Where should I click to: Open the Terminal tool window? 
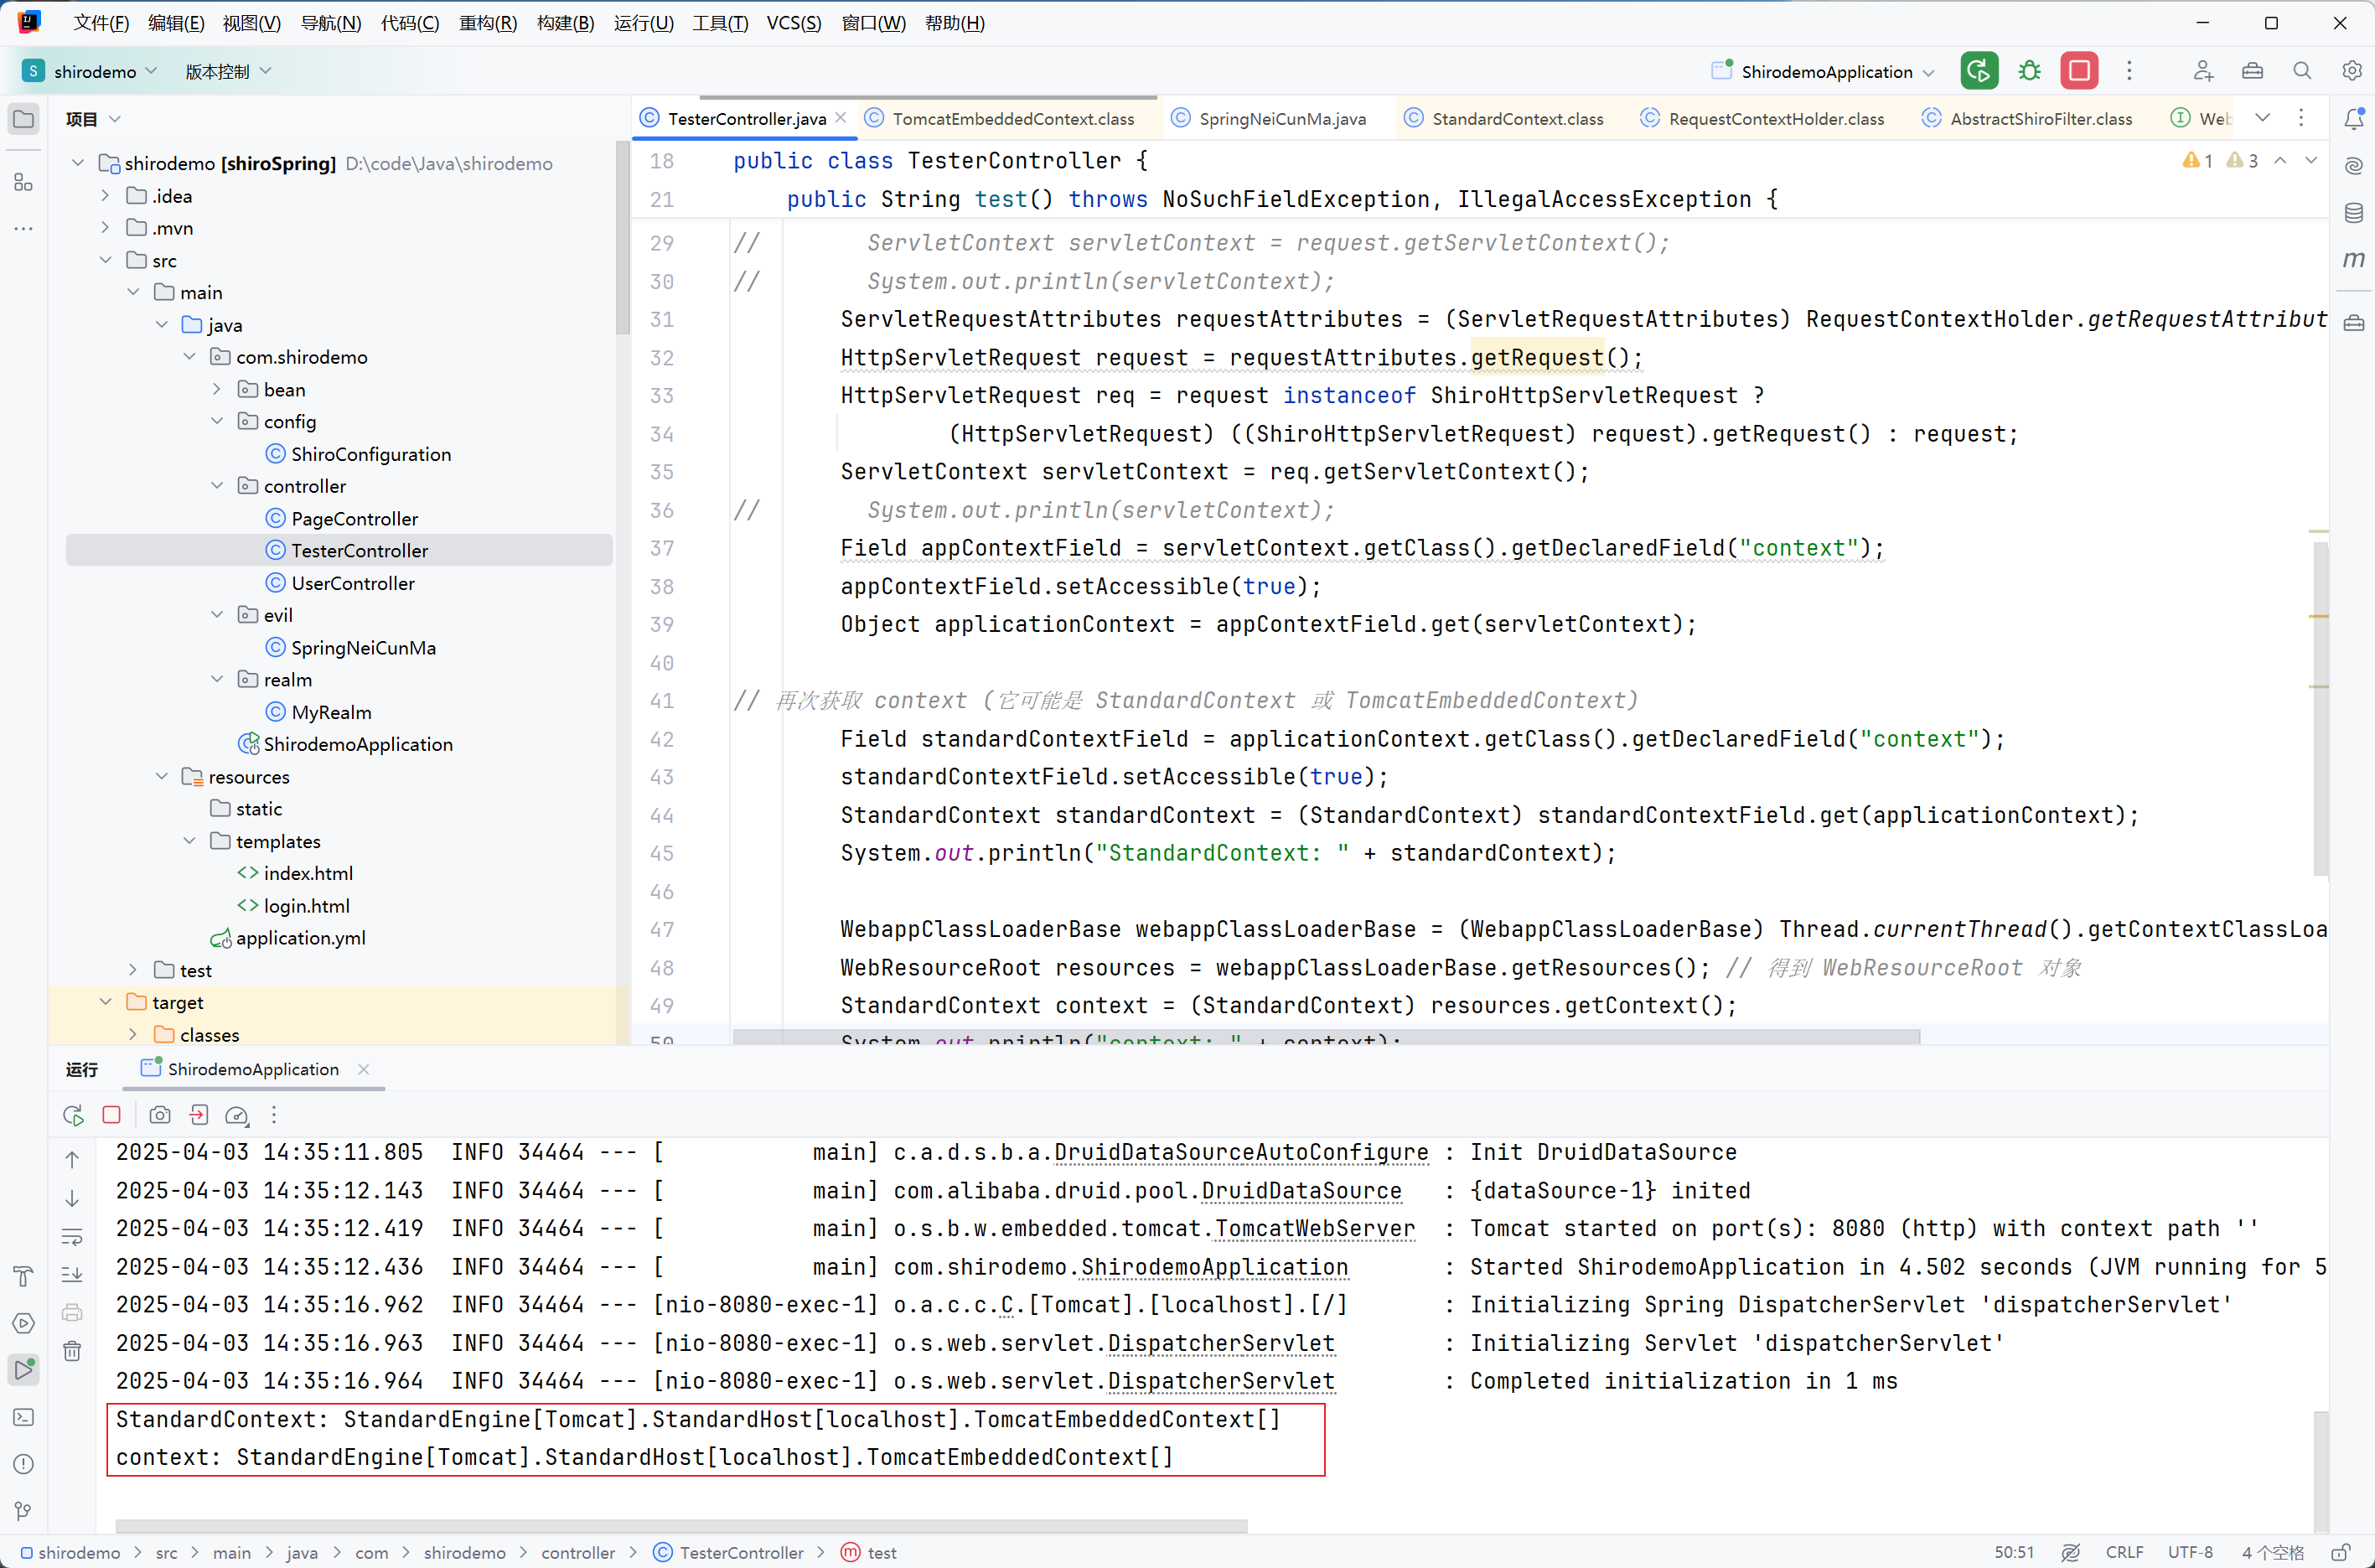coord(23,1417)
